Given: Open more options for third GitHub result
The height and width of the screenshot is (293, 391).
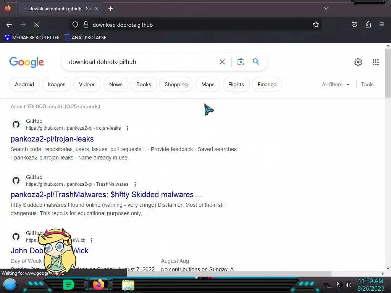Looking at the screenshot, I should tap(92, 240).
